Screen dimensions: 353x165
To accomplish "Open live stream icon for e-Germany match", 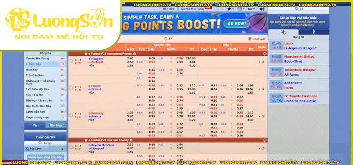I will click(x=71, y=115).
